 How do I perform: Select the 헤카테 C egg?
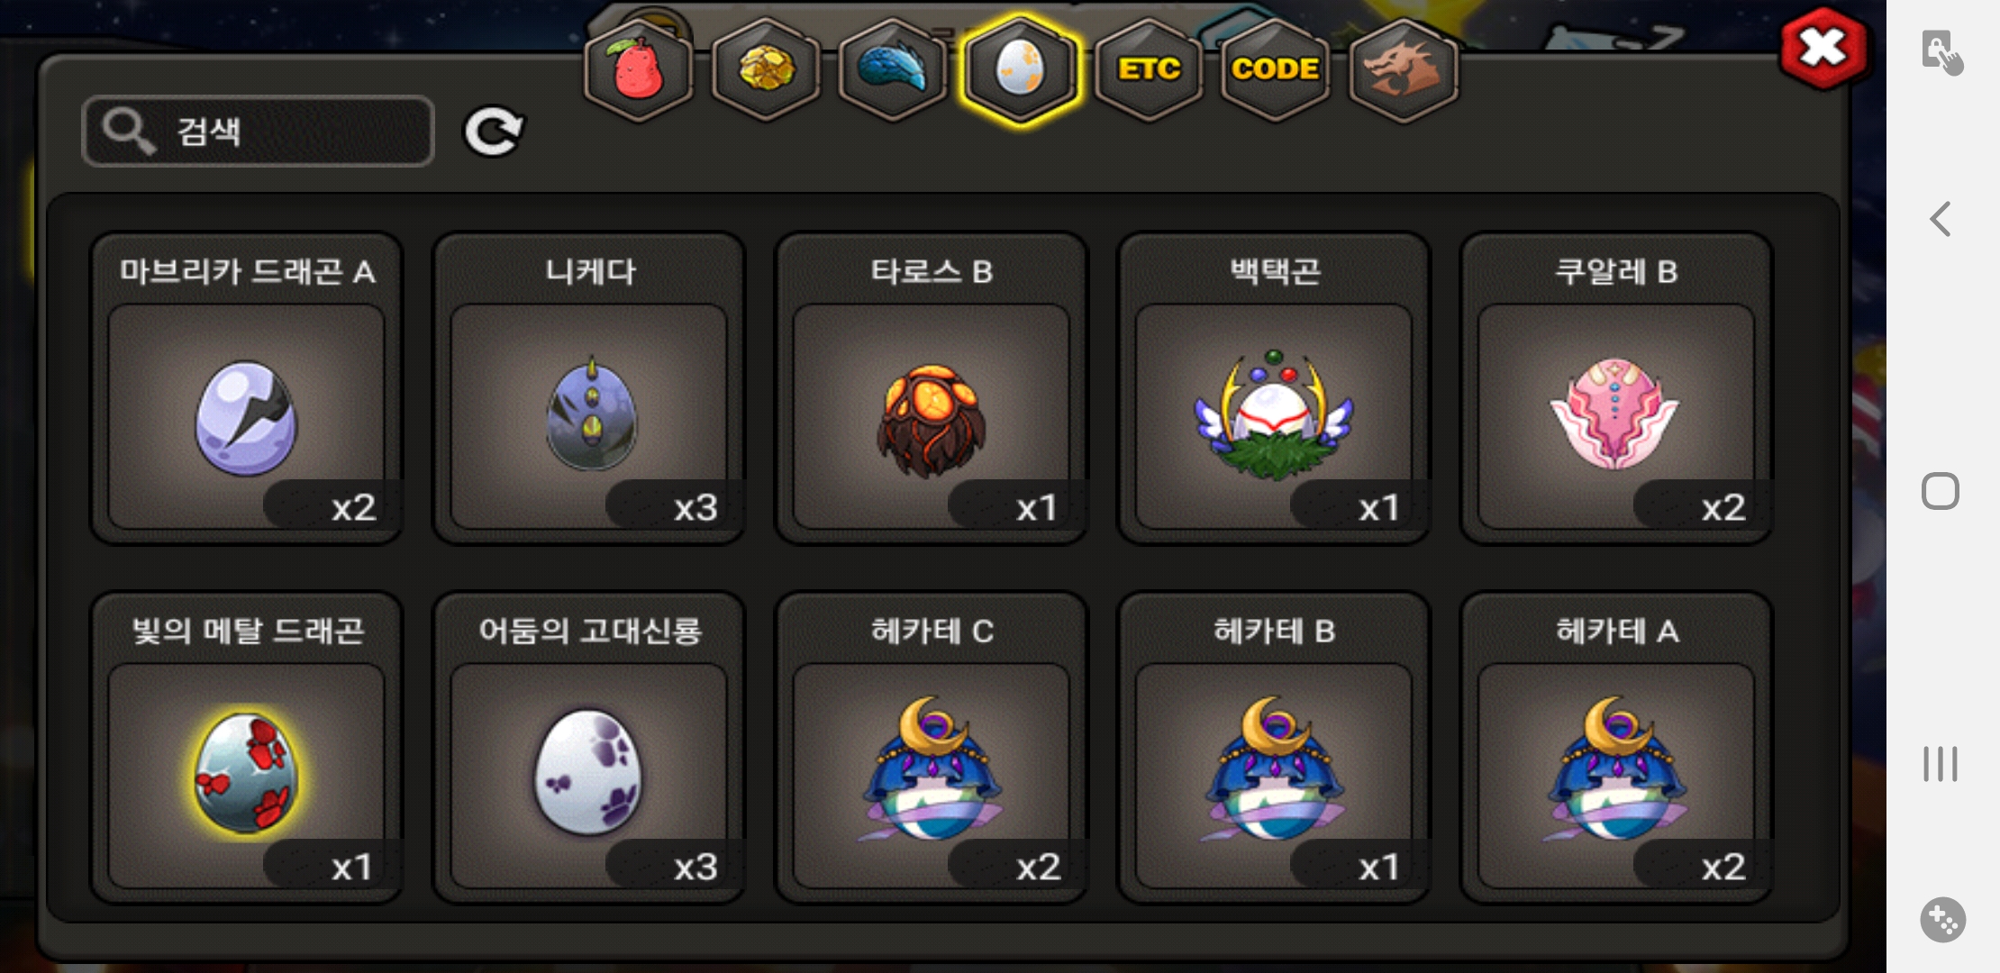[x=932, y=748]
